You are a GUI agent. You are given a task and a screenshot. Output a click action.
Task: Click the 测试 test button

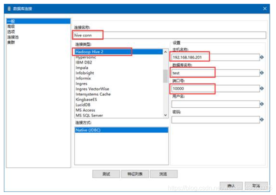pos(106,174)
